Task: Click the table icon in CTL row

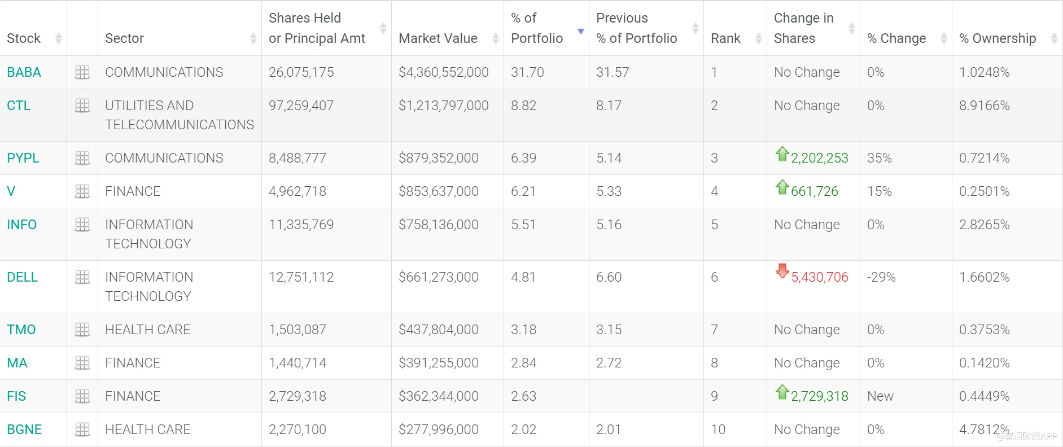Action: [x=82, y=106]
